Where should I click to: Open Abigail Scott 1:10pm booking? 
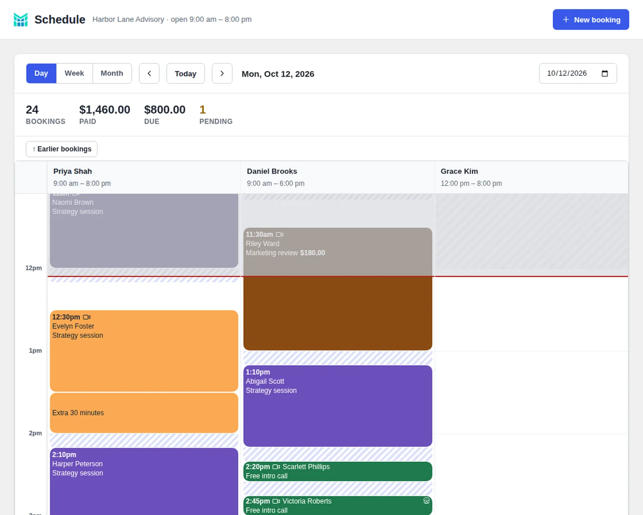click(x=338, y=406)
